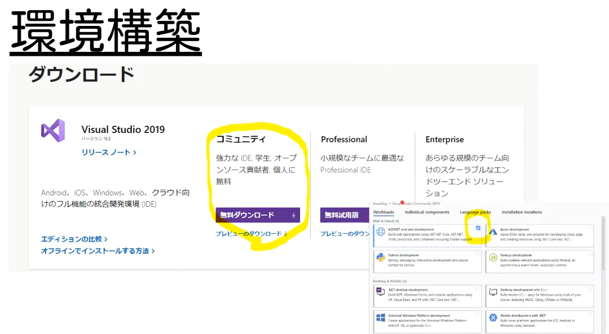Check the Python development workload checkbox
Screen dimensions: 609x334
tap(478, 254)
